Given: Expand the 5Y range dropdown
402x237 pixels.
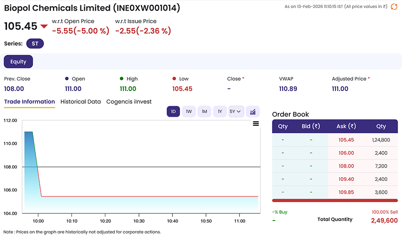Looking at the screenshot, I should coord(236,111).
